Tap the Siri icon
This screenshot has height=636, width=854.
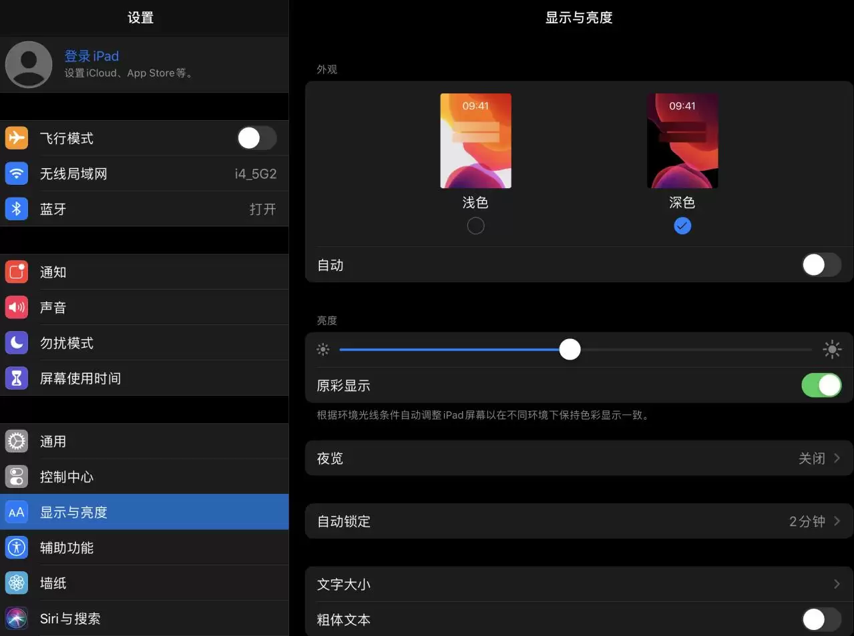(17, 618)
